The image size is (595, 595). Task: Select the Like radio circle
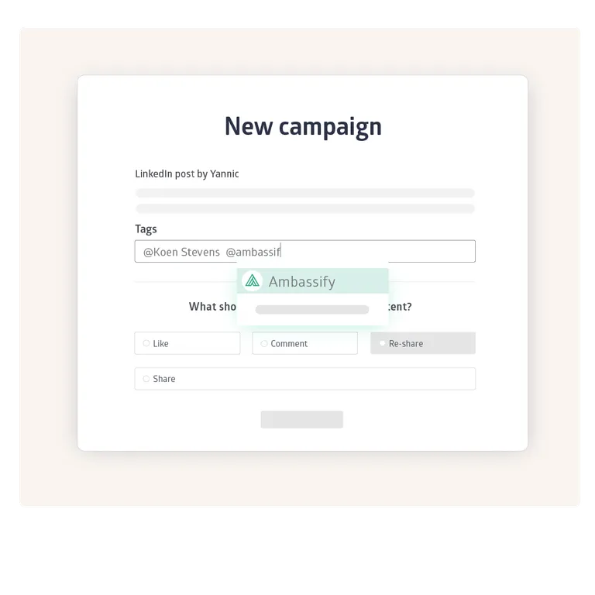pos(146,343)
